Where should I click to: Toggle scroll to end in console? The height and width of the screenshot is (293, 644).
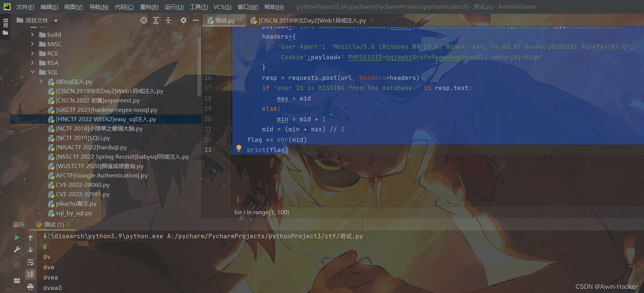(x=30, y=274)
